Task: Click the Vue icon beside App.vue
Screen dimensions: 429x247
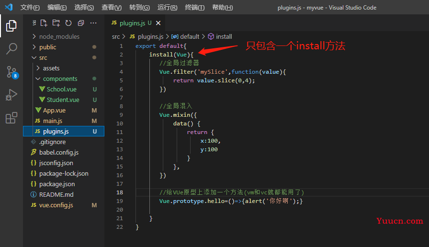Action: tap(38, 110)
